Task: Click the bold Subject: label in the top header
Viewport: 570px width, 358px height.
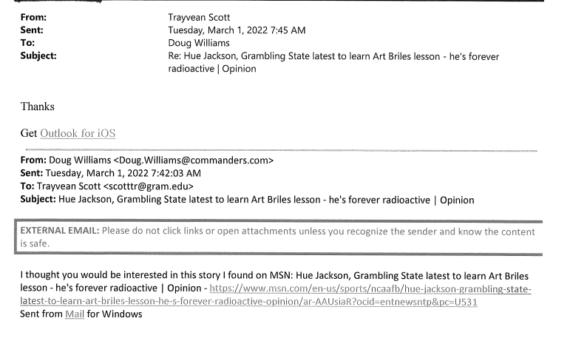Action: (x=38, y=55)
